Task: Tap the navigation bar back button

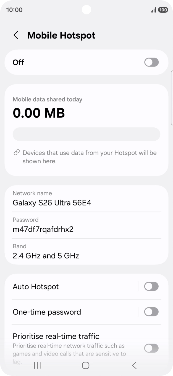Action: pos(134,365)
